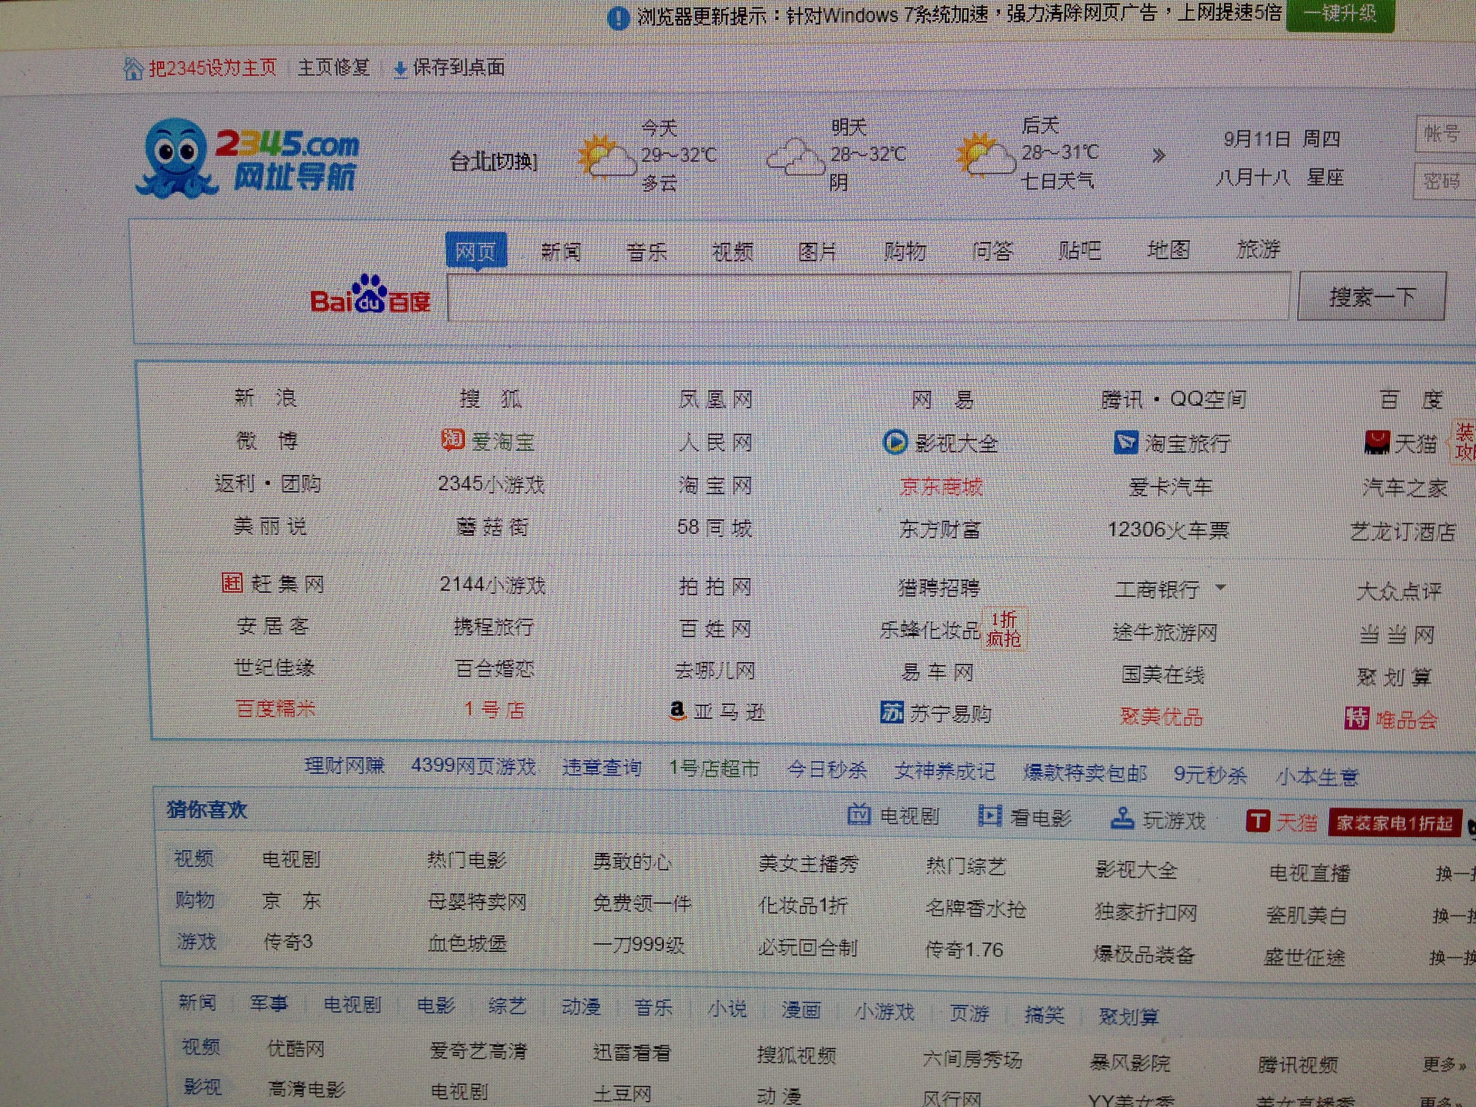Click 主页修复 in the top bar

point(333,68)
